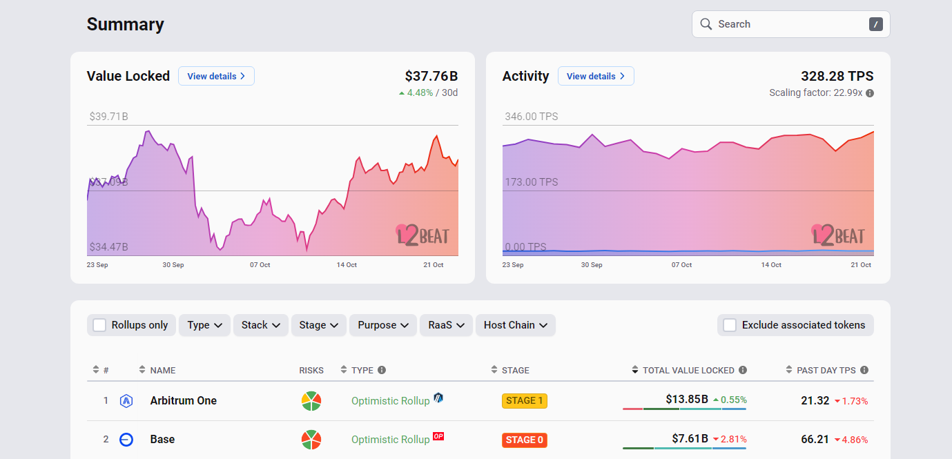Enable the Rollups only checkbox
This screenshot has width=952, height=459.
[100, 325]
